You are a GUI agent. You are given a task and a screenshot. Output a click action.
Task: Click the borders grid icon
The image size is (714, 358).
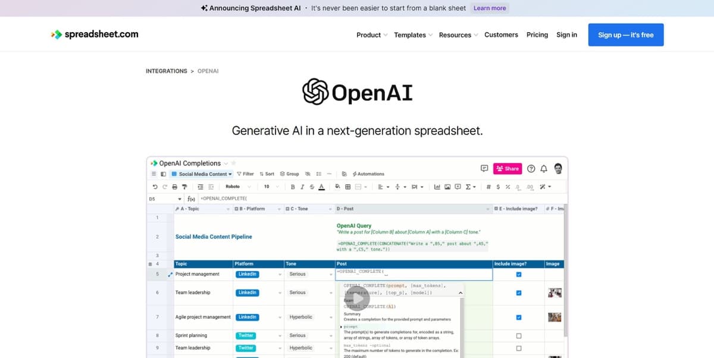tap(348, 187)
